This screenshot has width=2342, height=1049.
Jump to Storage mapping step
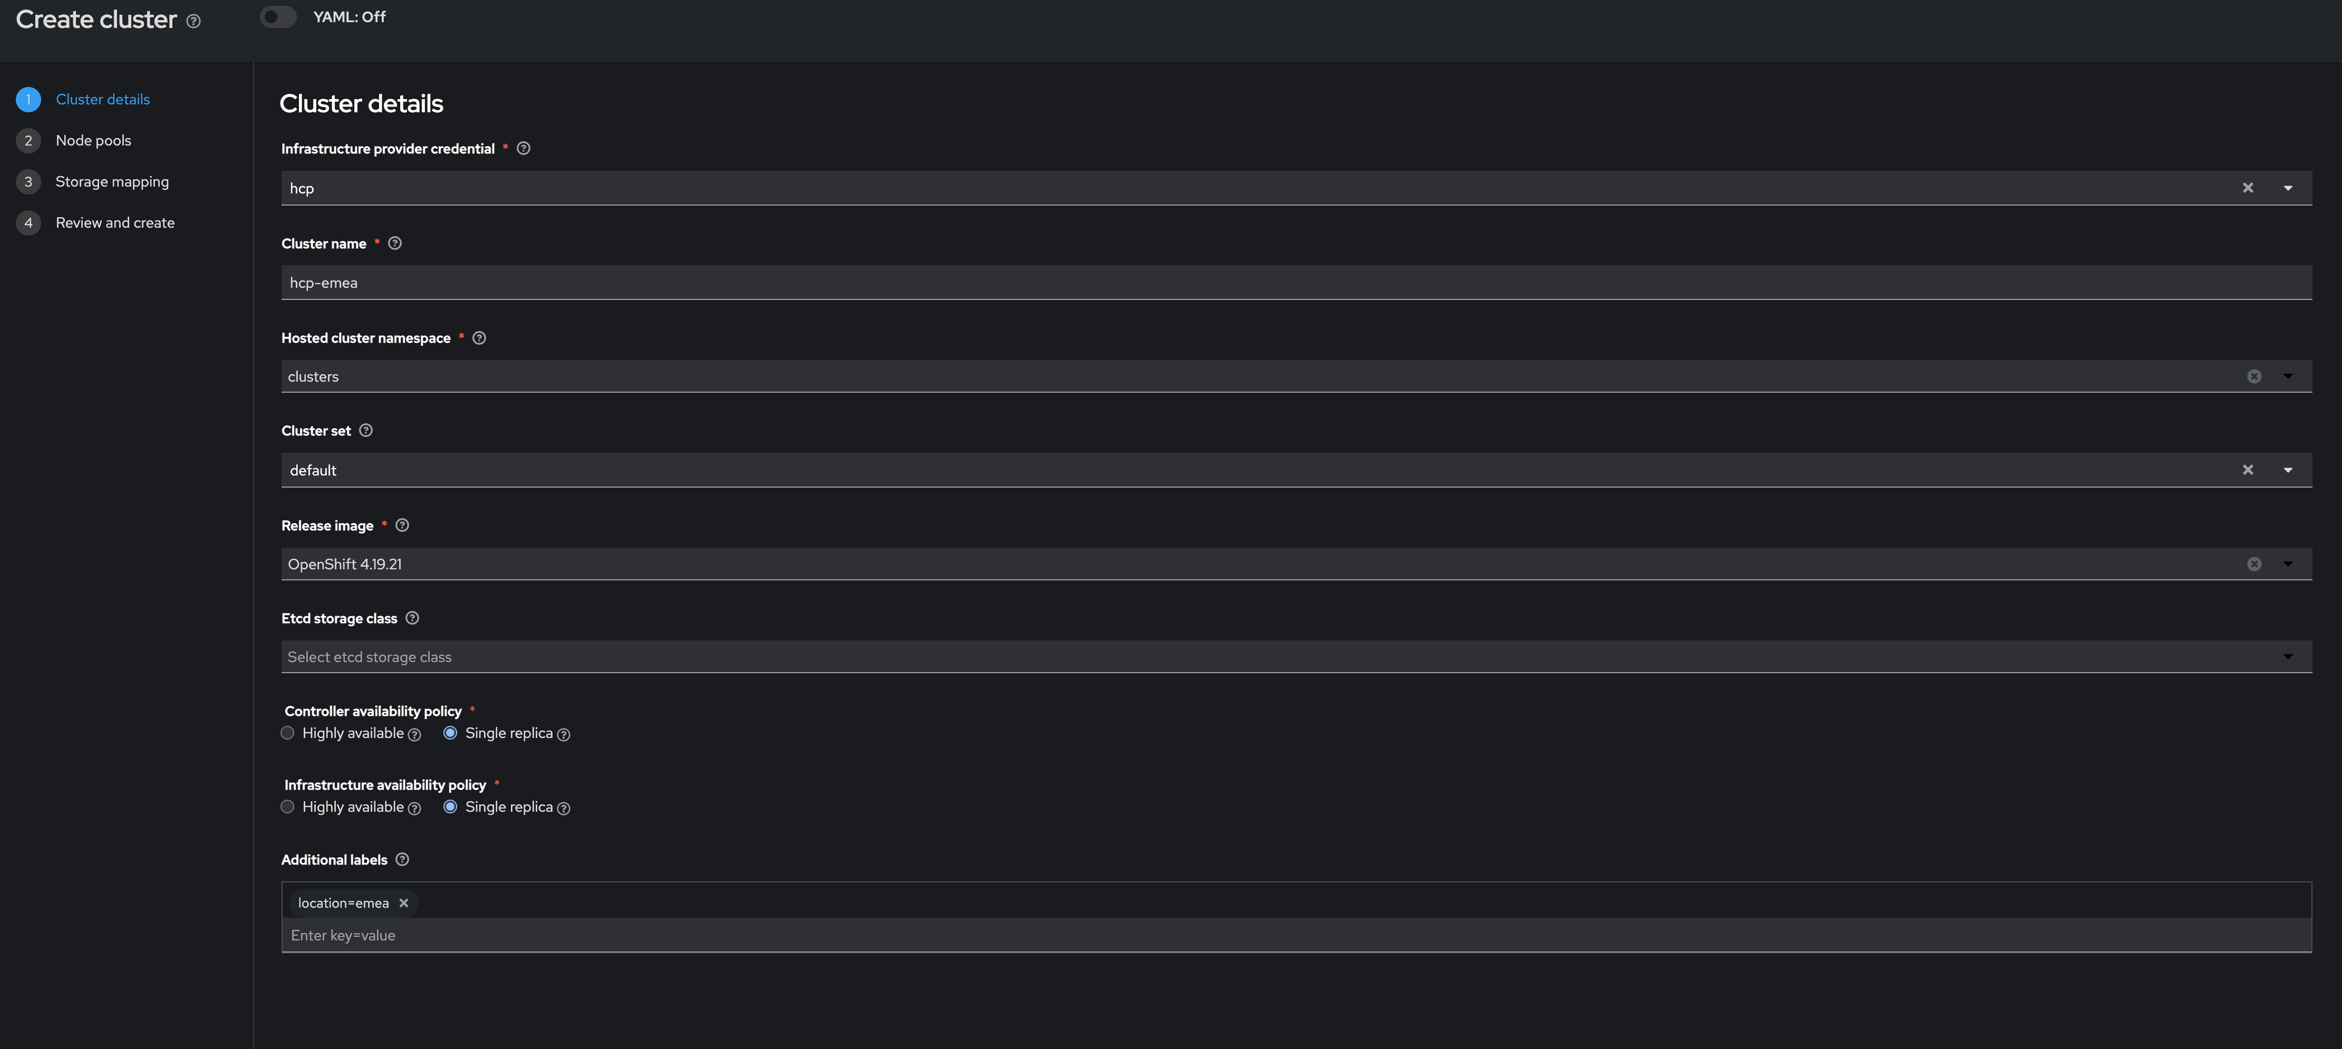[x=112, y=182]
